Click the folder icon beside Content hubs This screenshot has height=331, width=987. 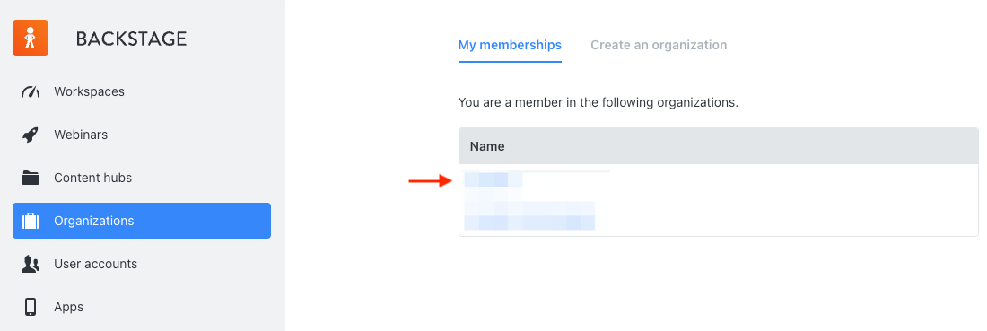(x=31, y=178)
